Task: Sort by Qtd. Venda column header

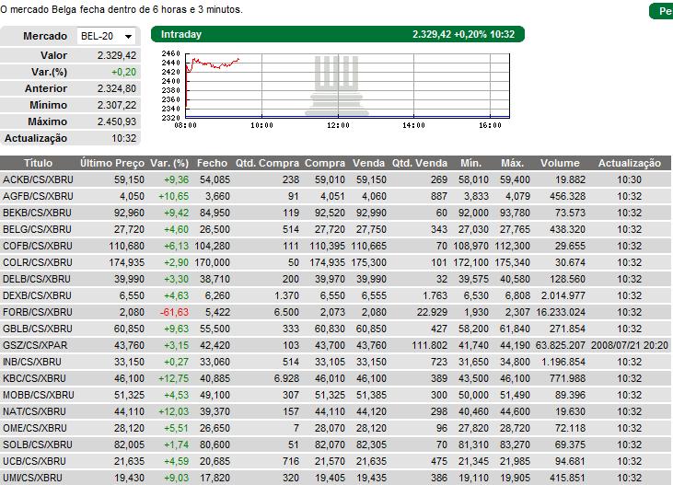Action: click(x=419, y=163)
